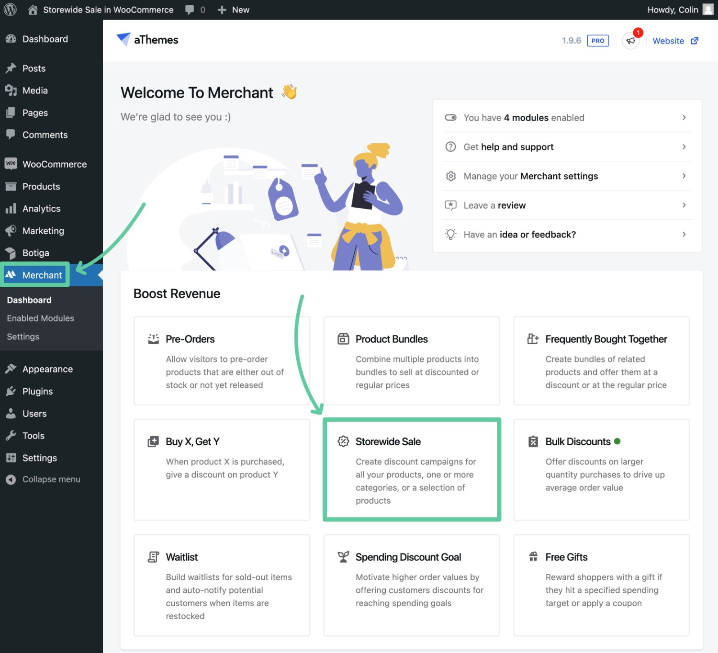The width and height of the screenshot is (718, 653).
Task: Open the Pre-Orders module card
Action: click(222, 360)
